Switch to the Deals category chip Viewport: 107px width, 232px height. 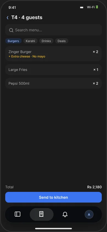tap(61, 41)
